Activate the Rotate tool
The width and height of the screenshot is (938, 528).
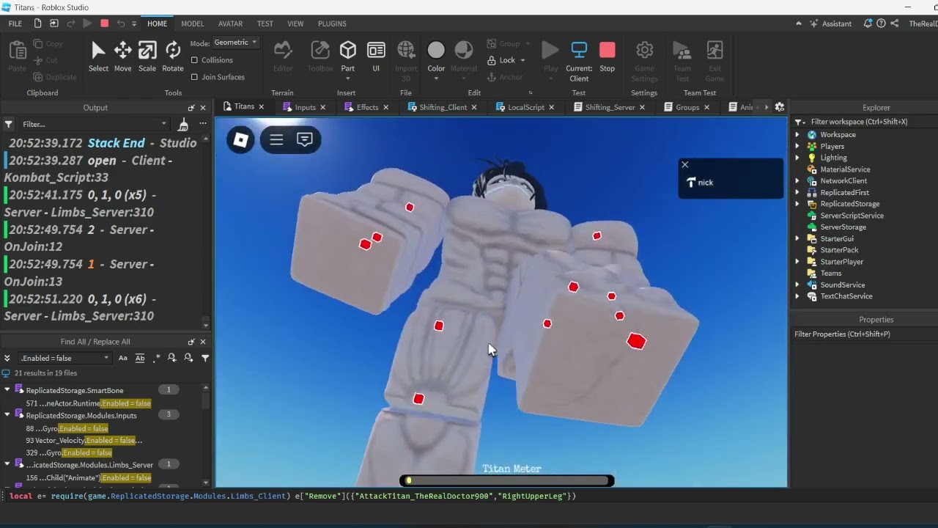[173, 56]
